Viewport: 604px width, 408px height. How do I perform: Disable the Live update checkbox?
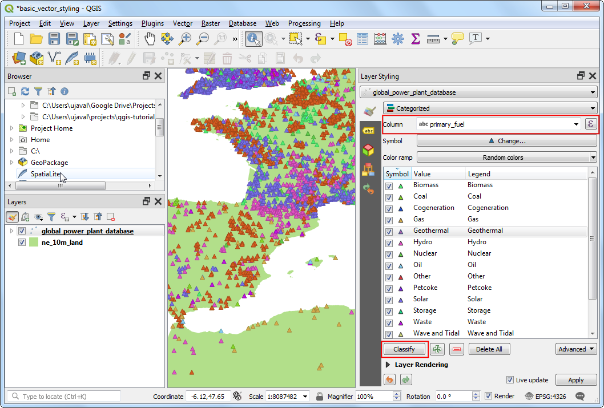[x=510, y=380]
